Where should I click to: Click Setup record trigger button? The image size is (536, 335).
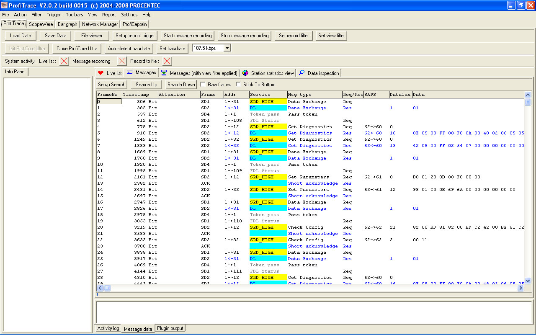point(135,36)
